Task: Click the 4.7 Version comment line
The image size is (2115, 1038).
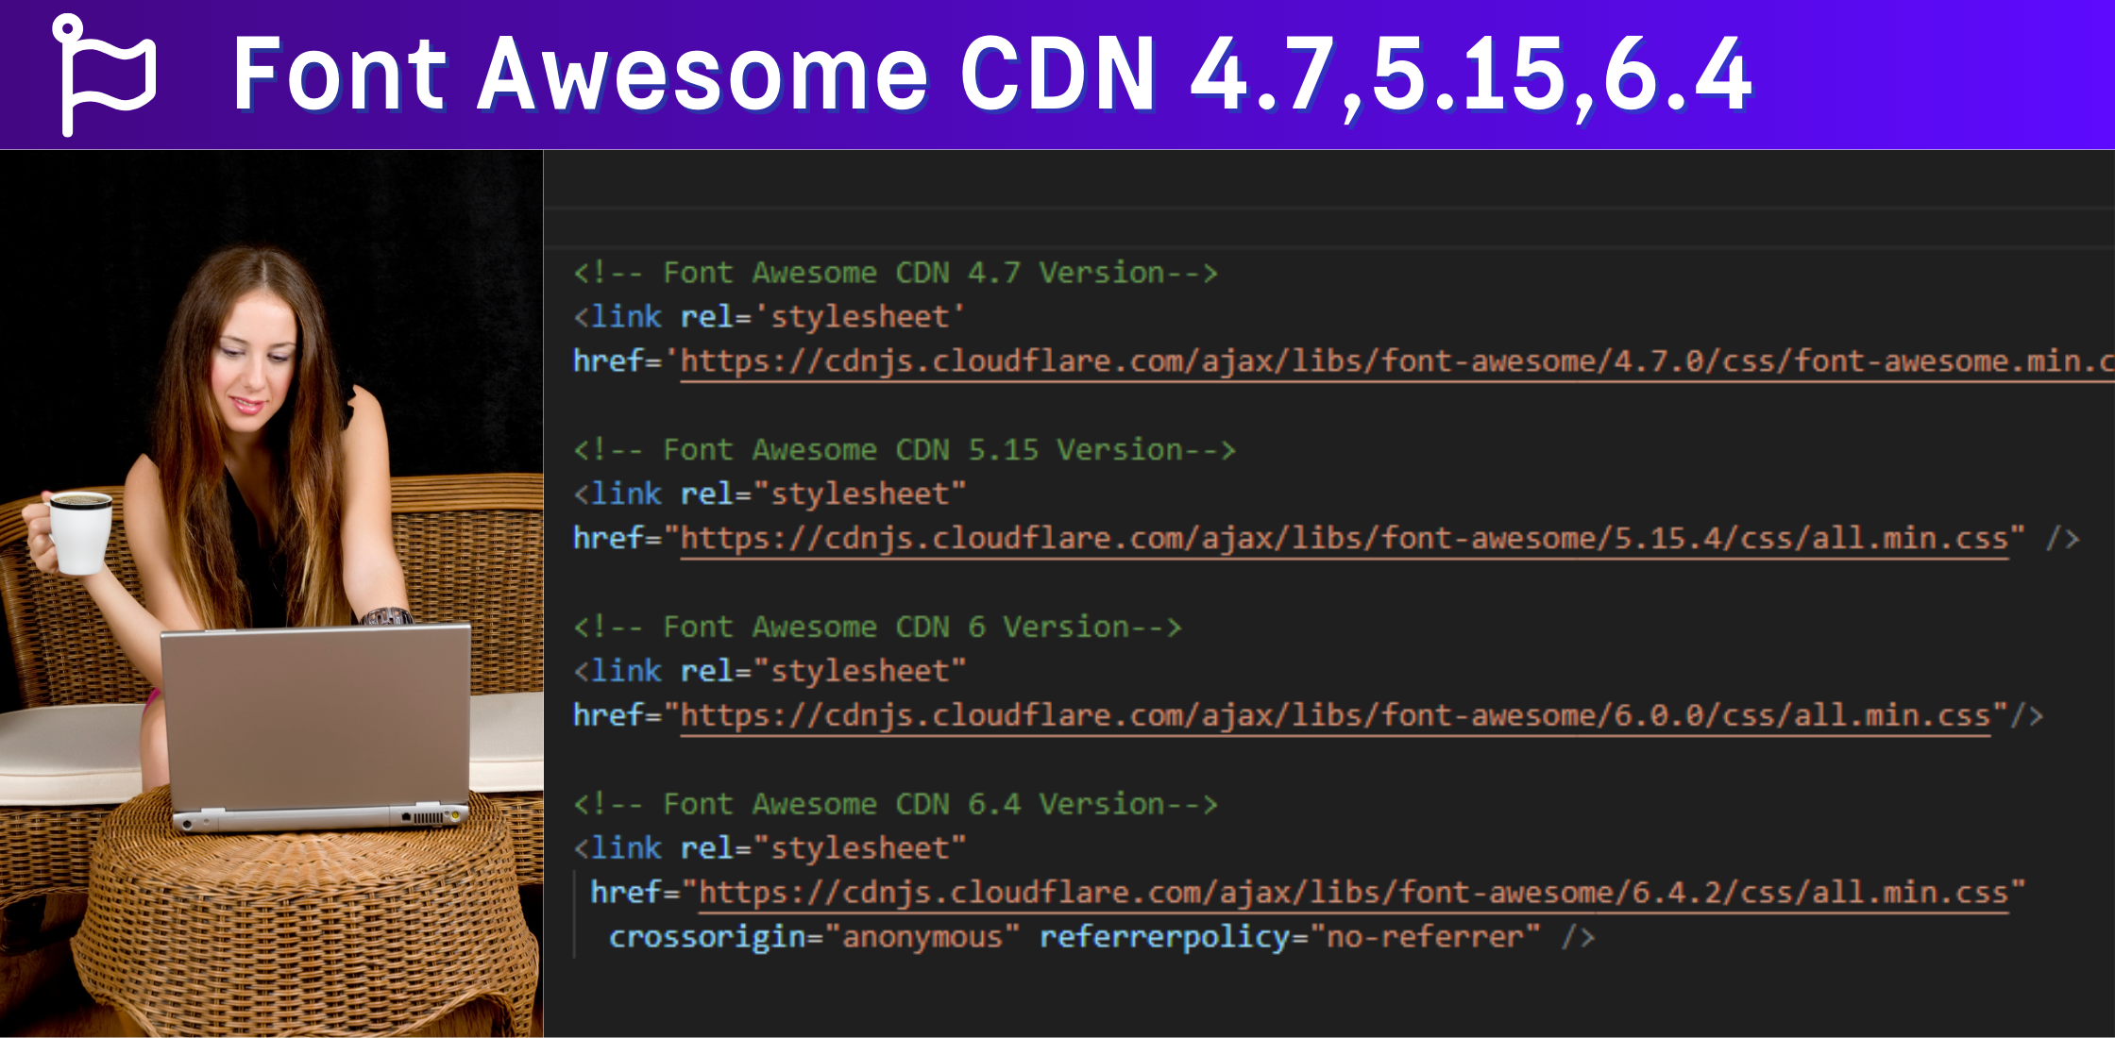Action: point(895,274)
